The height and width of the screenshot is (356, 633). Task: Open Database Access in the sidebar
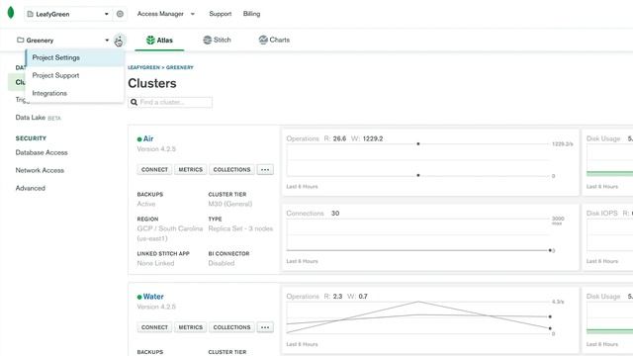click(42, 152)
